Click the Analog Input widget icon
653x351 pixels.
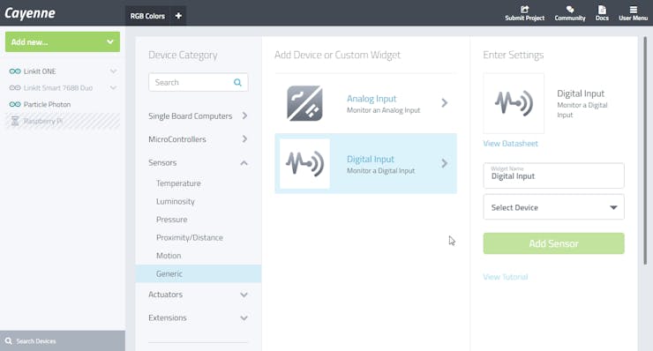click(x=304, y=103)
